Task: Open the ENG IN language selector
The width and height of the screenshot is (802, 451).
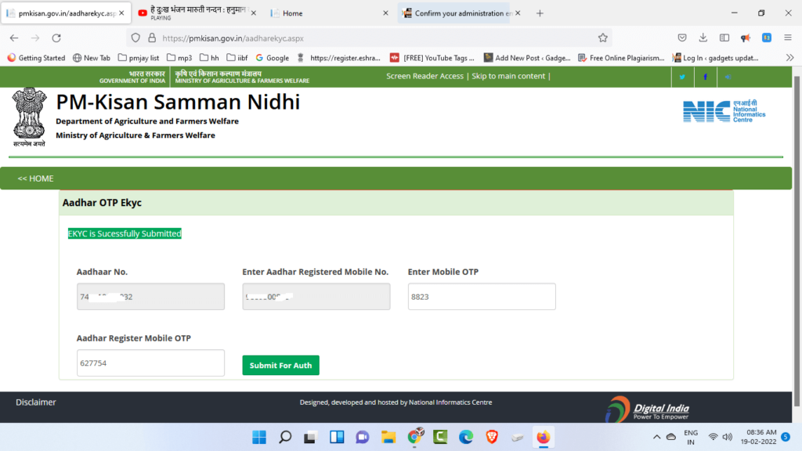Action: pos(690,437)
